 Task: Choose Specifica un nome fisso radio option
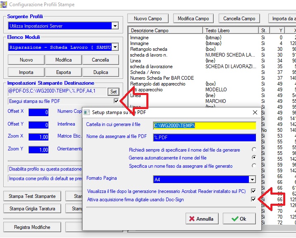(253, 166)
